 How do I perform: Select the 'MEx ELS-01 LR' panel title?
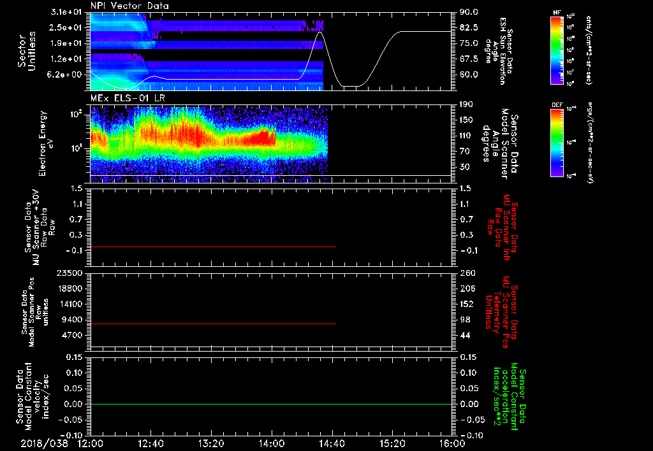[128, 98]
